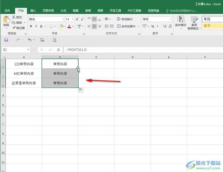Select column C header
This screenshot has width=223, height=172.
click(96, 57)
